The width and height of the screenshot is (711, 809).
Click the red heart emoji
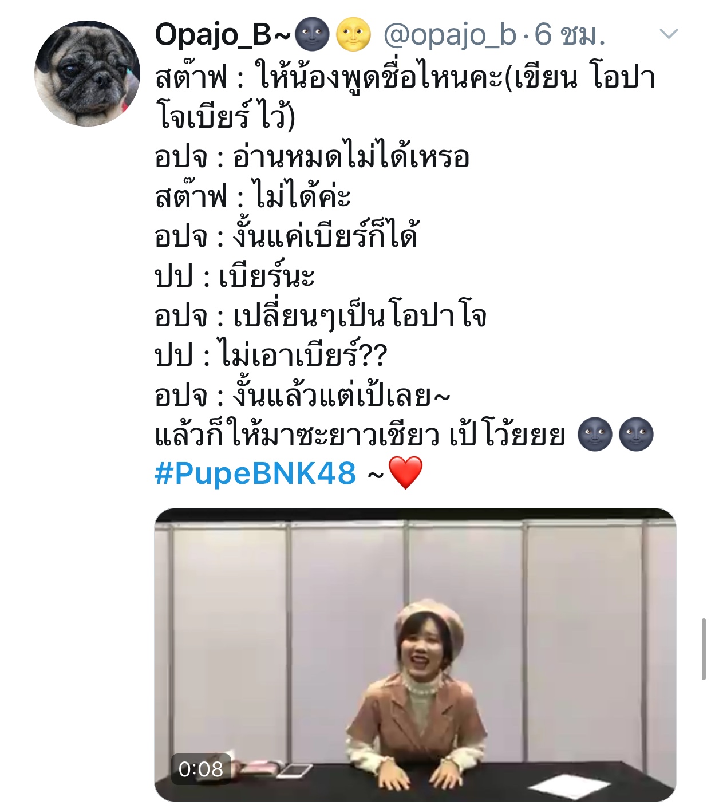tap(405, 473)
